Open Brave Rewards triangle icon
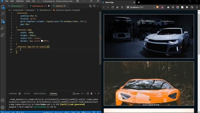Viewport: 200px width, 113px height. click(x=162, y=7)
